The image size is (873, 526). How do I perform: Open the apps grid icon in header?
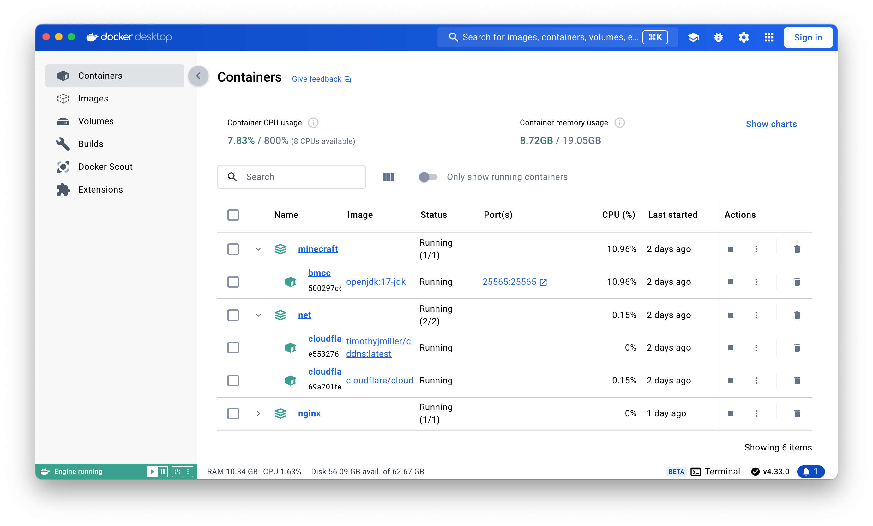769,37
